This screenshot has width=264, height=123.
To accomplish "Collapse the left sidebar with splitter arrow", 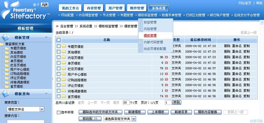I will click(x=52, y=79).
